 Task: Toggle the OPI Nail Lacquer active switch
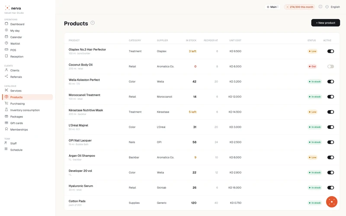330,142
